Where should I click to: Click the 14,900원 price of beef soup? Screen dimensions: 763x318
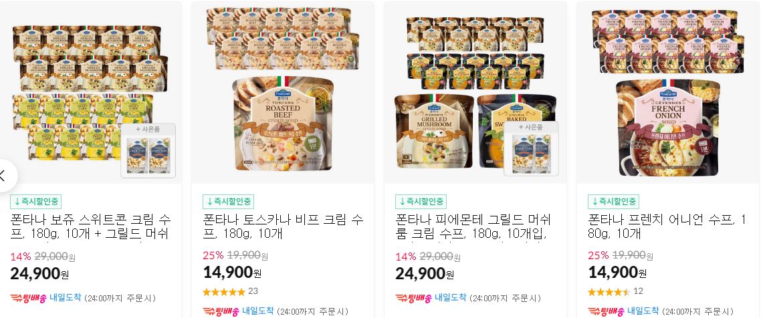click(232, 273)
